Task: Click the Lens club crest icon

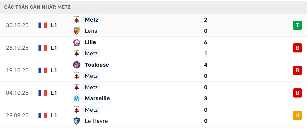Action: pyautogui.click(x=76, y=31)
